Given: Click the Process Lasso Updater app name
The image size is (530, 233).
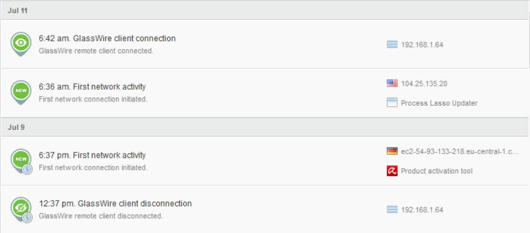Looking at the screenshot, I should (439, 103).
